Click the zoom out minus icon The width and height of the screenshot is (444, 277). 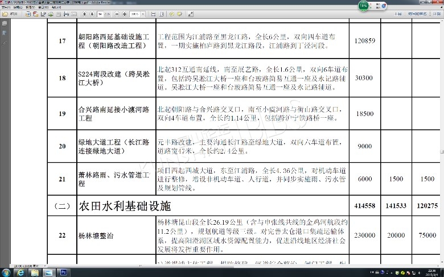point(117,13)
